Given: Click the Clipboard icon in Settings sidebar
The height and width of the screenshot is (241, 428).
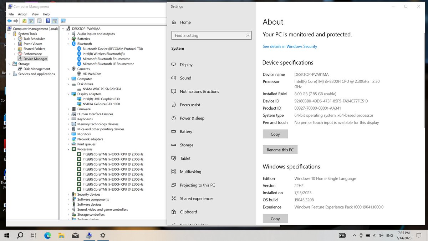Looking at the screenshot, I should pos(174,212).
